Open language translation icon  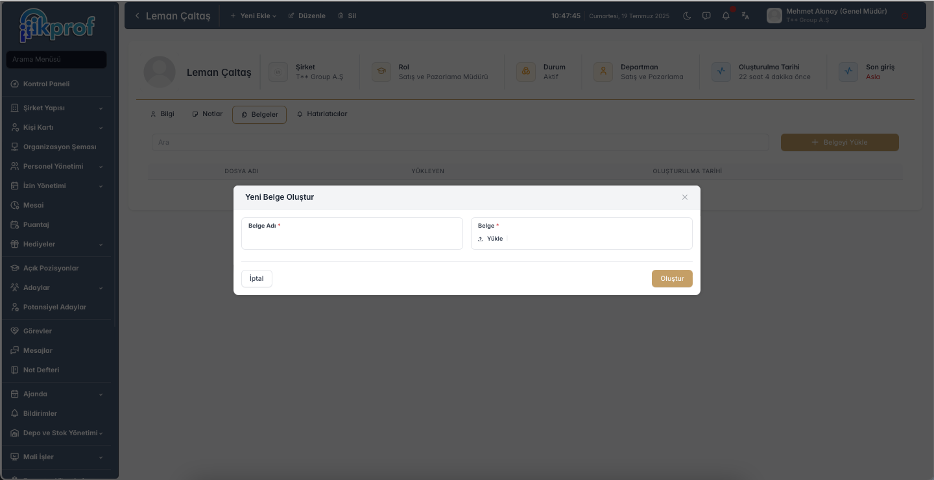[745, 16]
